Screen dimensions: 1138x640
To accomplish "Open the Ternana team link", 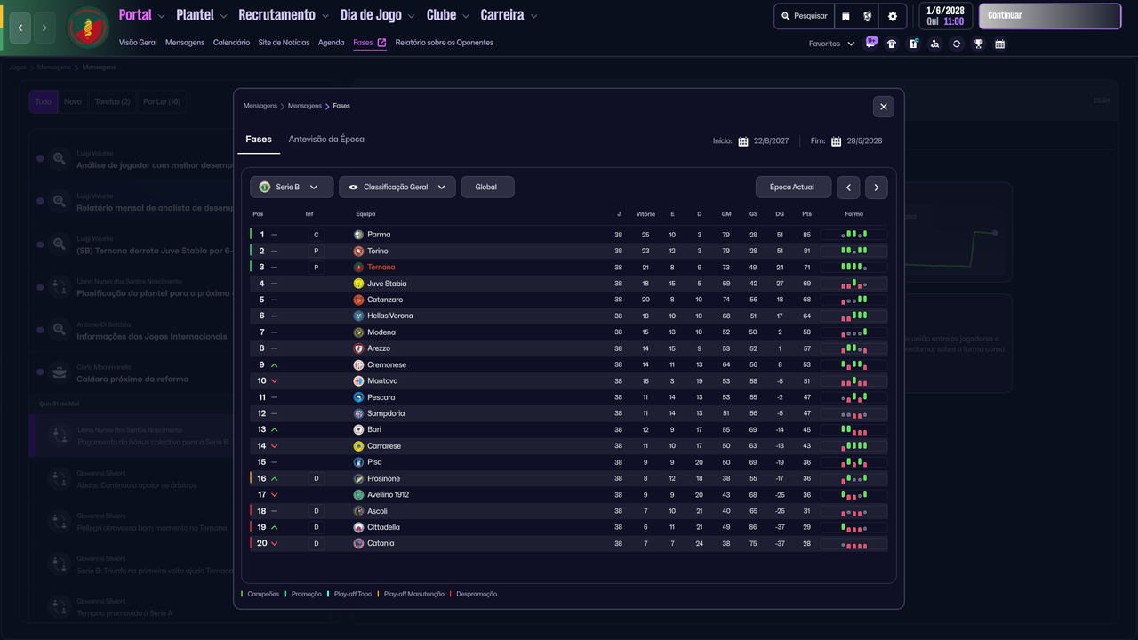I will point(381,268).
